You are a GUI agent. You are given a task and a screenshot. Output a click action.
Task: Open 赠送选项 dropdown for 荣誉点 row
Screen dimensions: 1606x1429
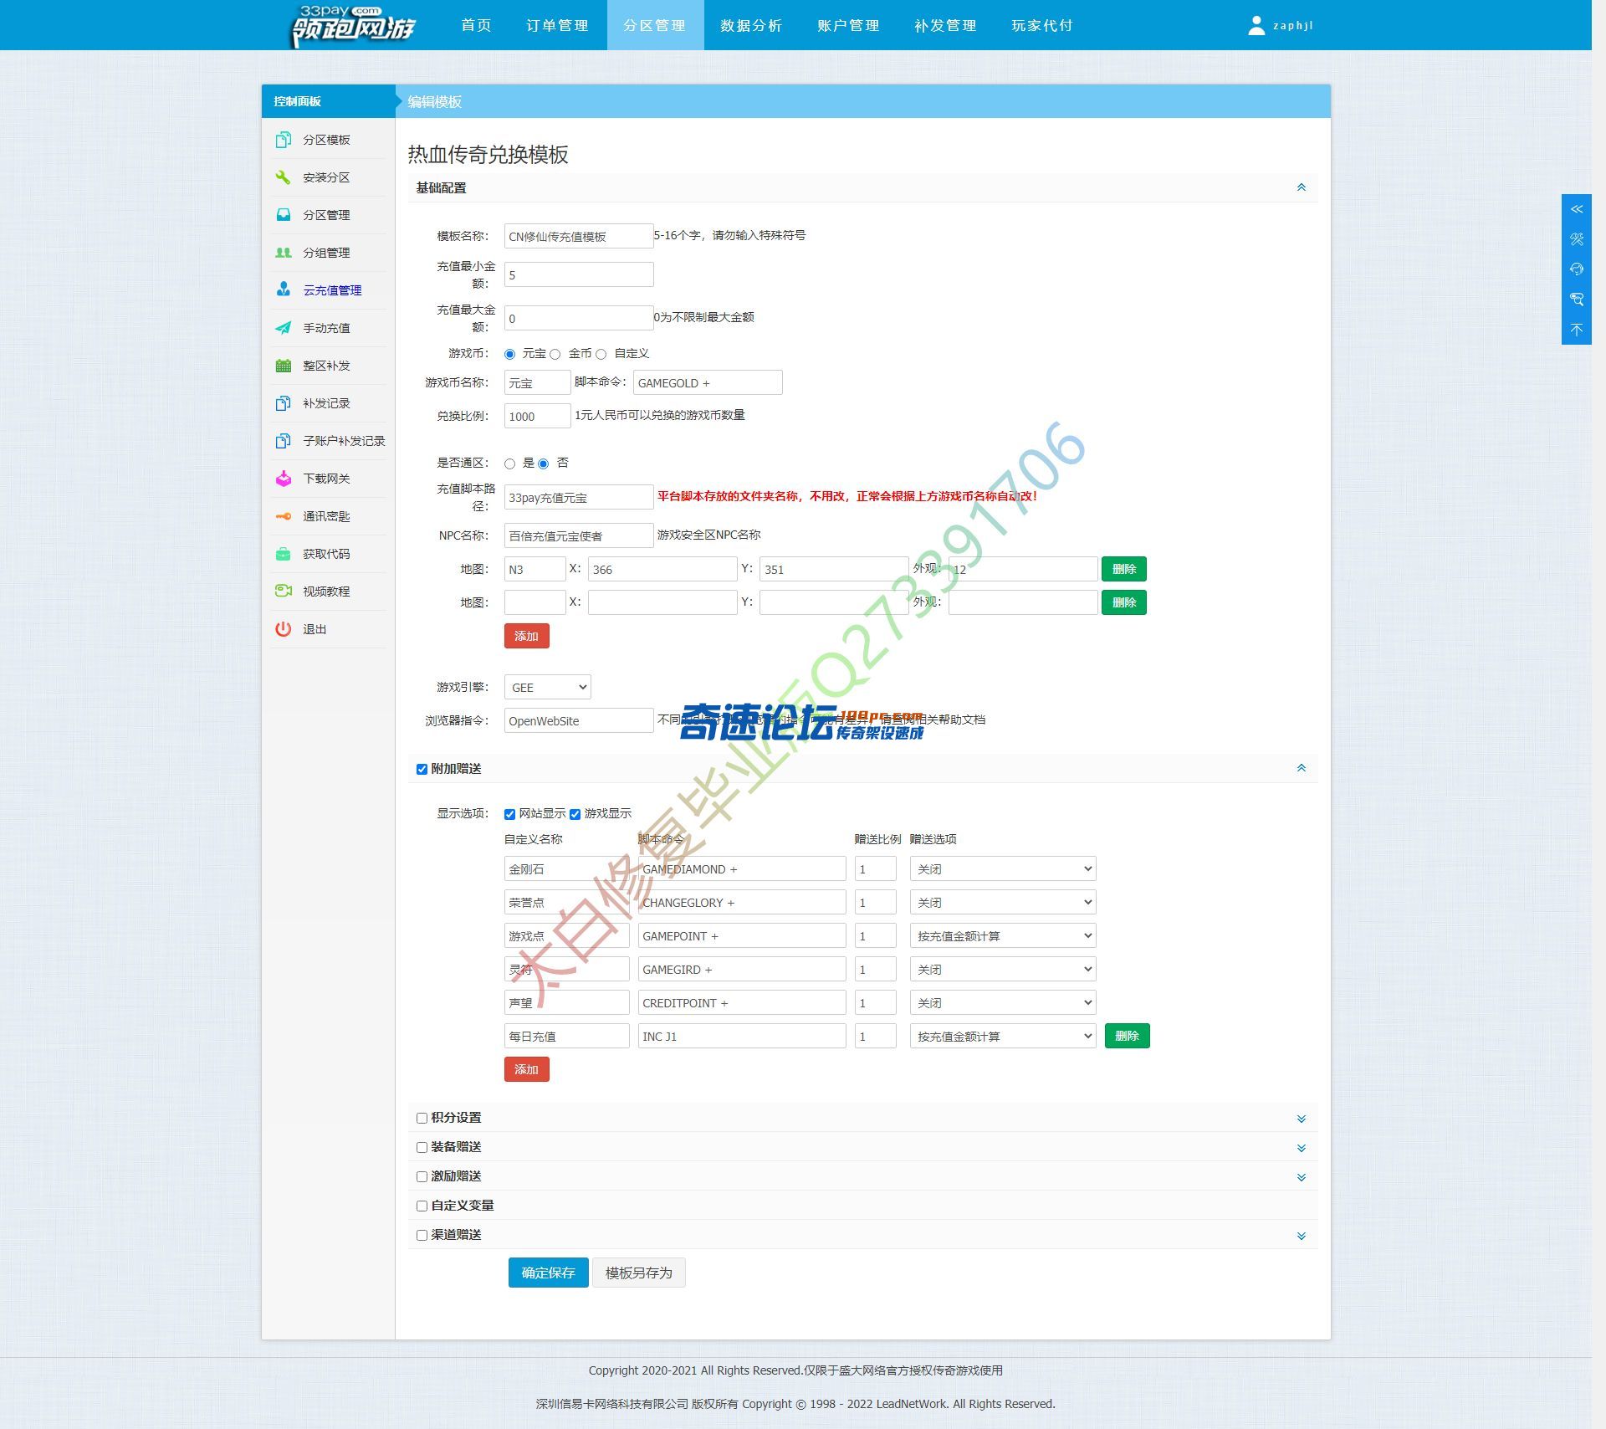[x=1003, y=902]
